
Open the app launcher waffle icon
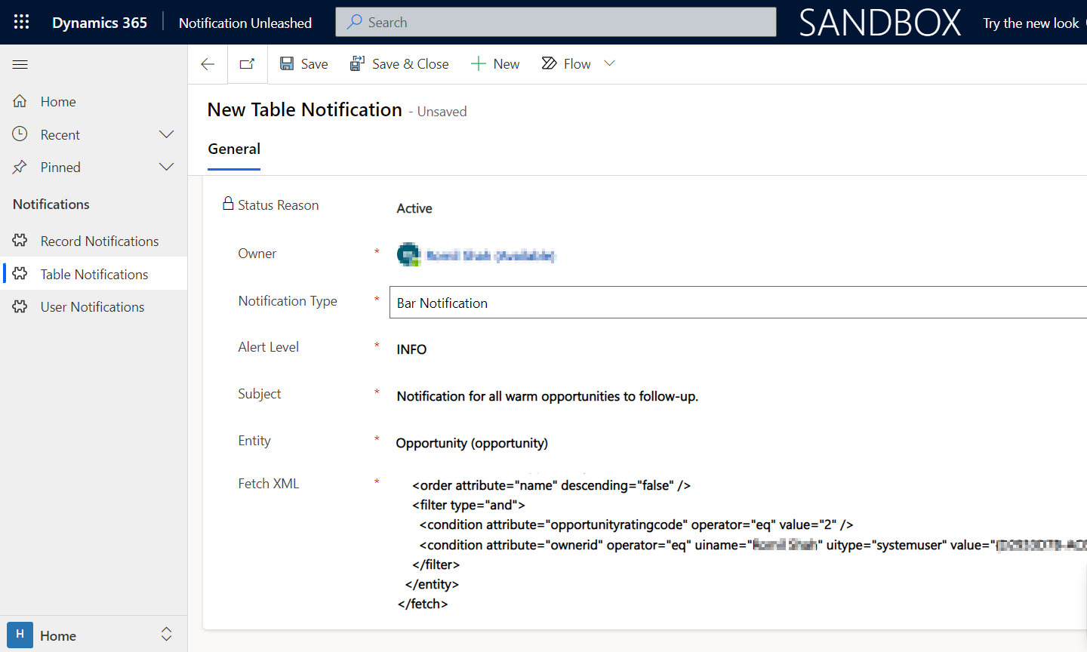coord(21,22)
